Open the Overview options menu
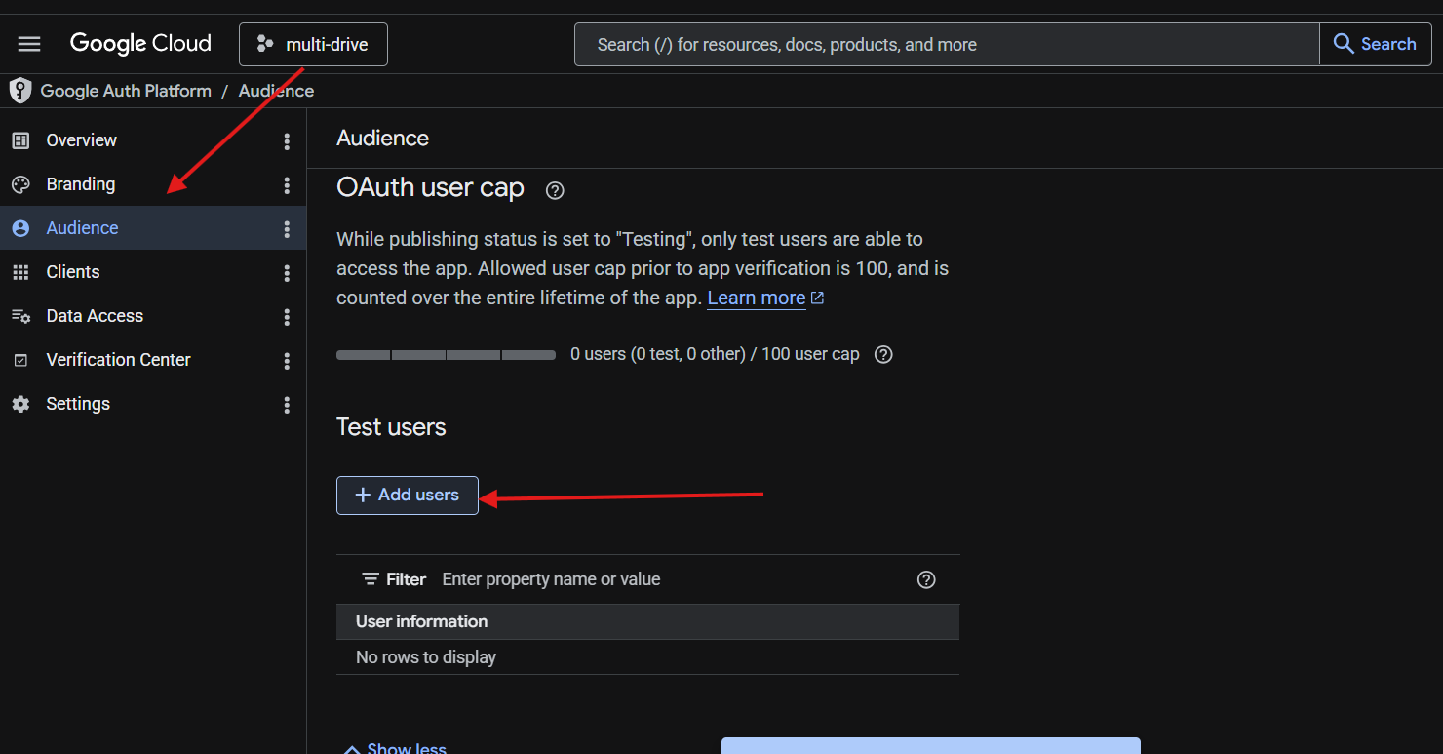 [287, 141]
